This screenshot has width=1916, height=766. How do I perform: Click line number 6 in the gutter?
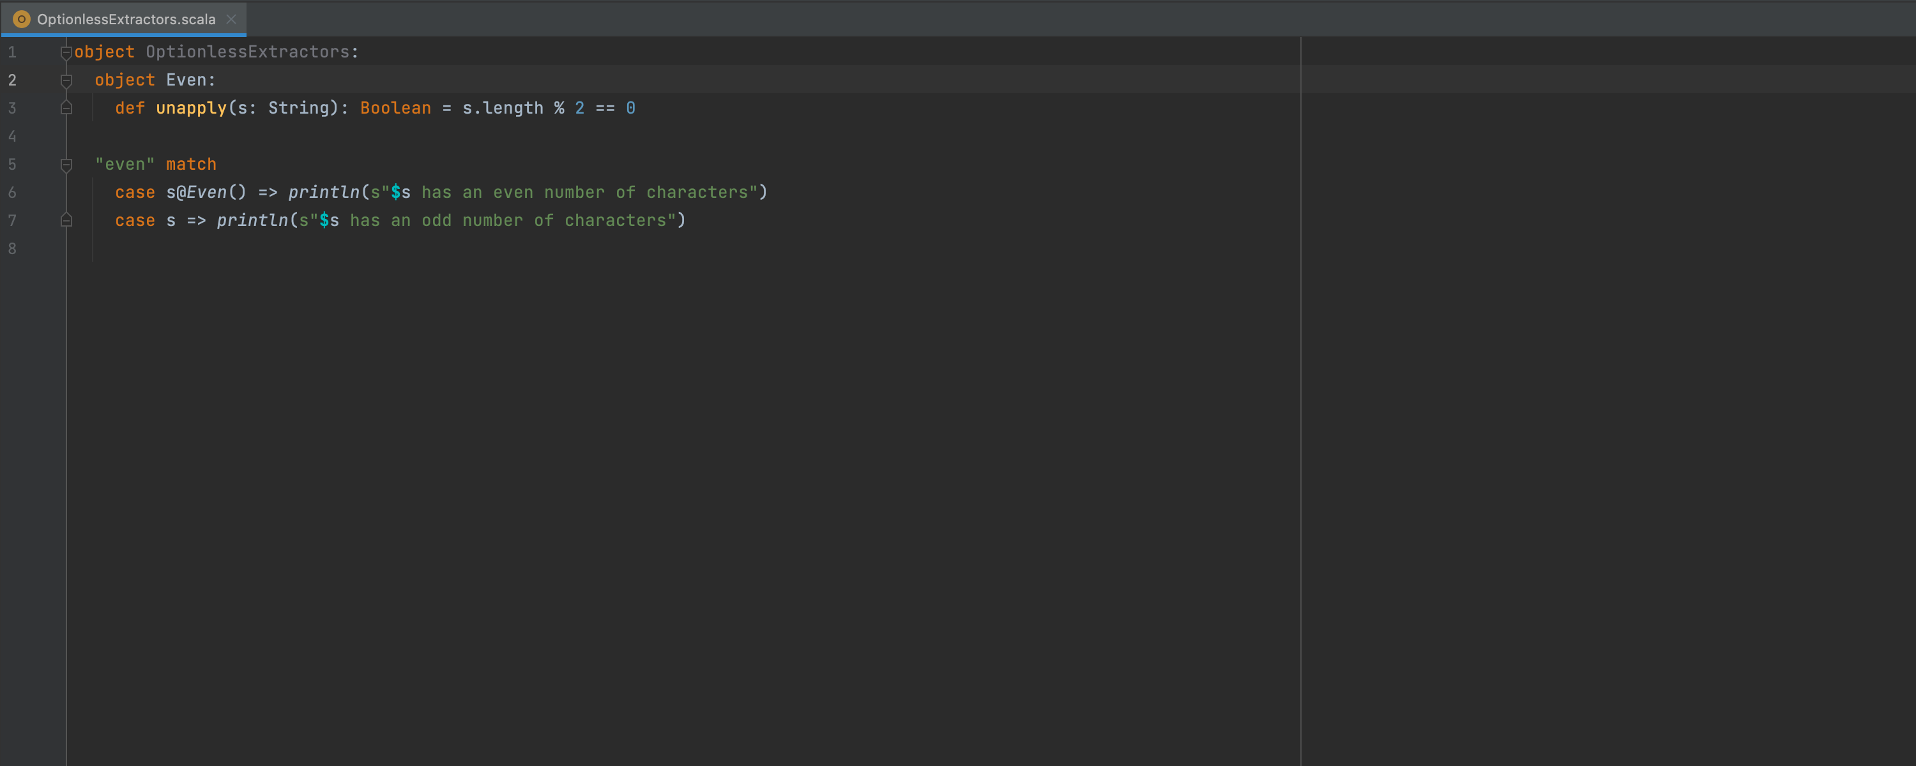(x=12, y=193)
